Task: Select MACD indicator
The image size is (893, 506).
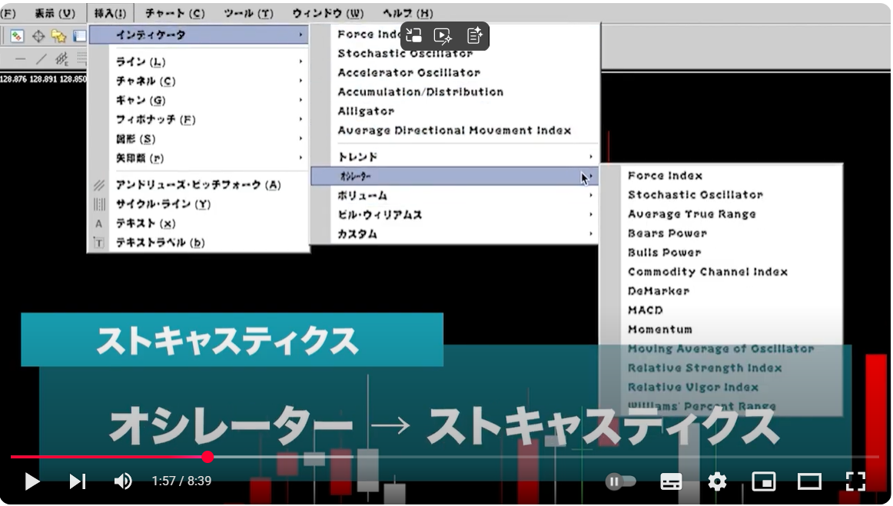Action: pyautogui.click(x=646, y=311)
